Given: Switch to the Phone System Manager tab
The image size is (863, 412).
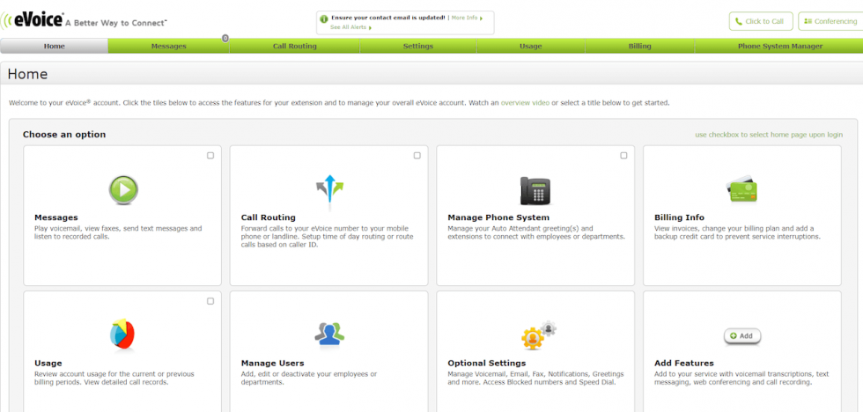Looking at the screenshot, I should (x=779, y=46).
